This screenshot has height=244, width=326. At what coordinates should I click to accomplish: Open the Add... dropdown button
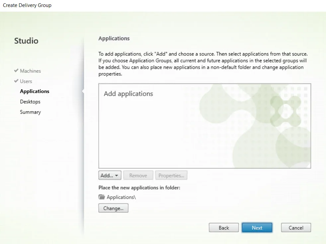110,175
